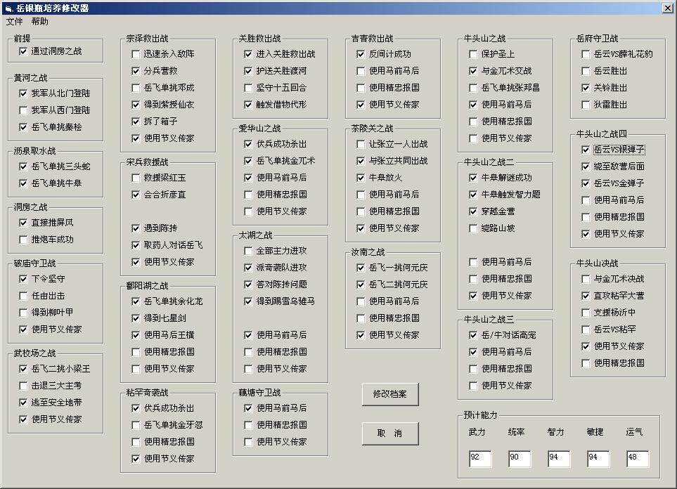Uncheck 岳飞单挑牛皋
The height and width of the screenshot is (489, 677).
(x=23, y=183)
